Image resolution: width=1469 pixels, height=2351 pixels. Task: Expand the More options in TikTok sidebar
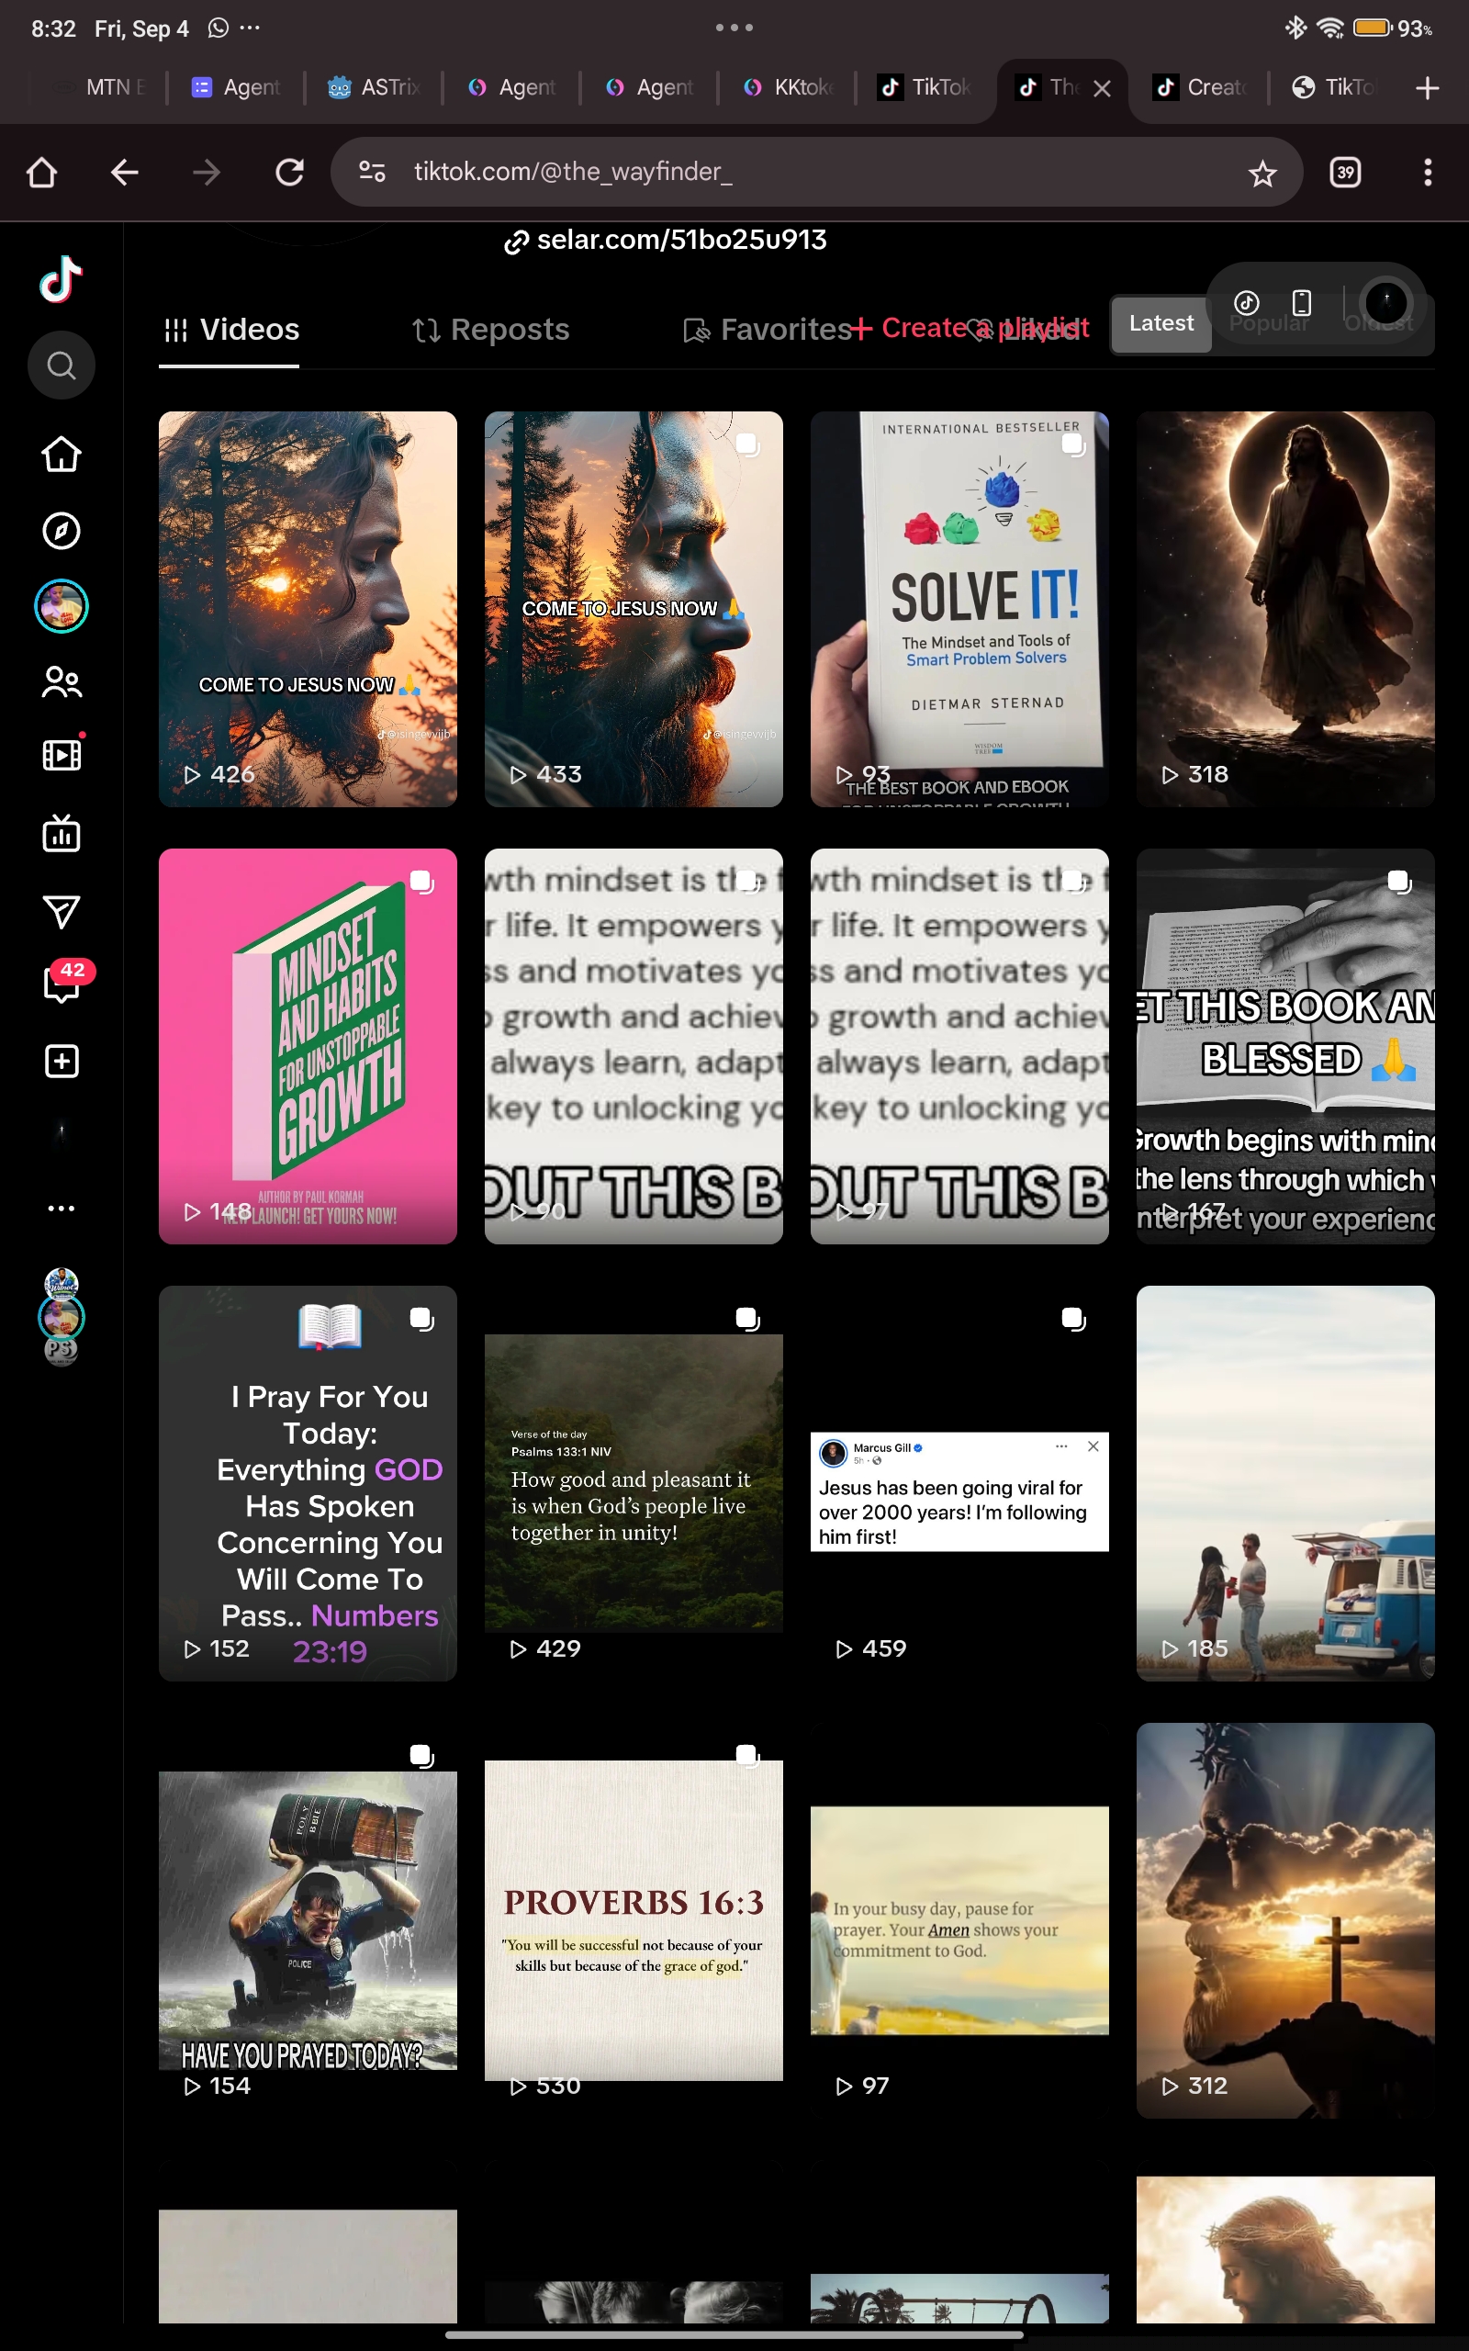pyautogui.click(x=62, y=1209)
